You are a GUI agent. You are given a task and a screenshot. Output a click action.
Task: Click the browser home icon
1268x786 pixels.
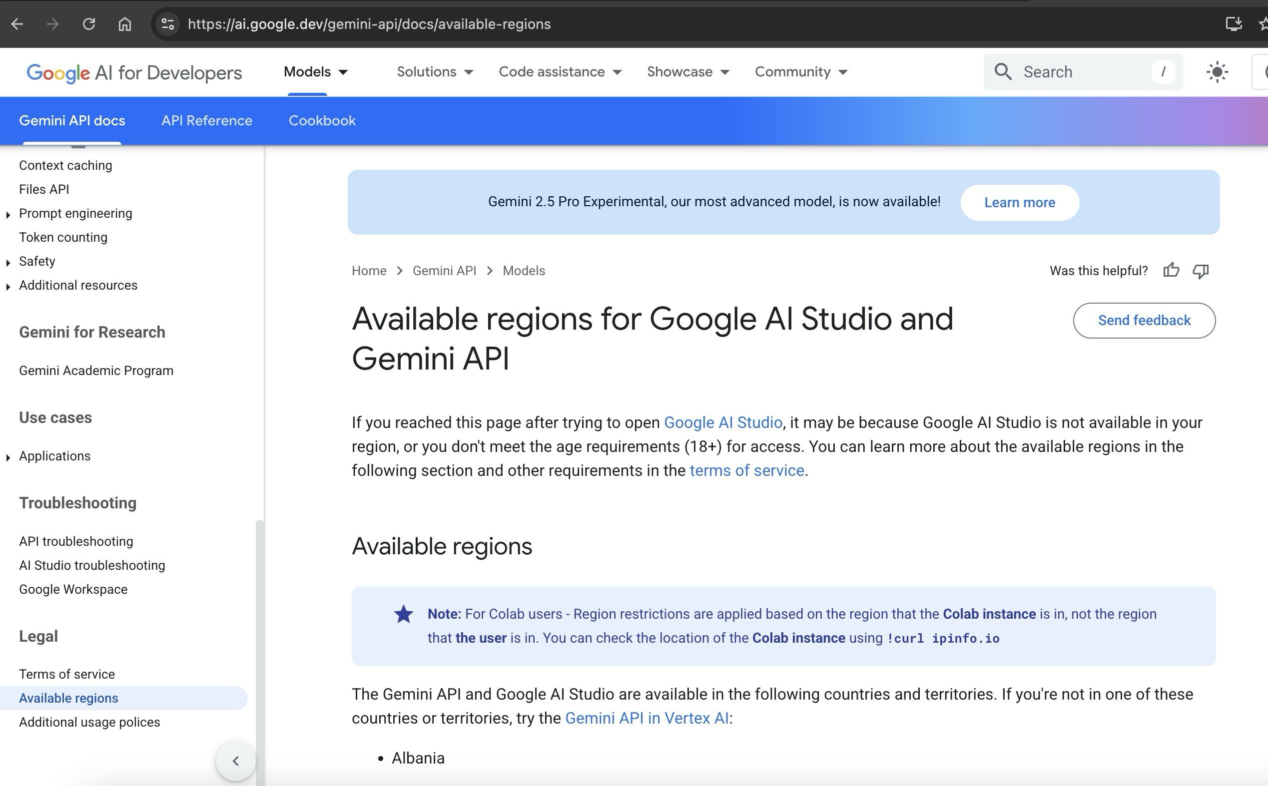click(124, 24)
